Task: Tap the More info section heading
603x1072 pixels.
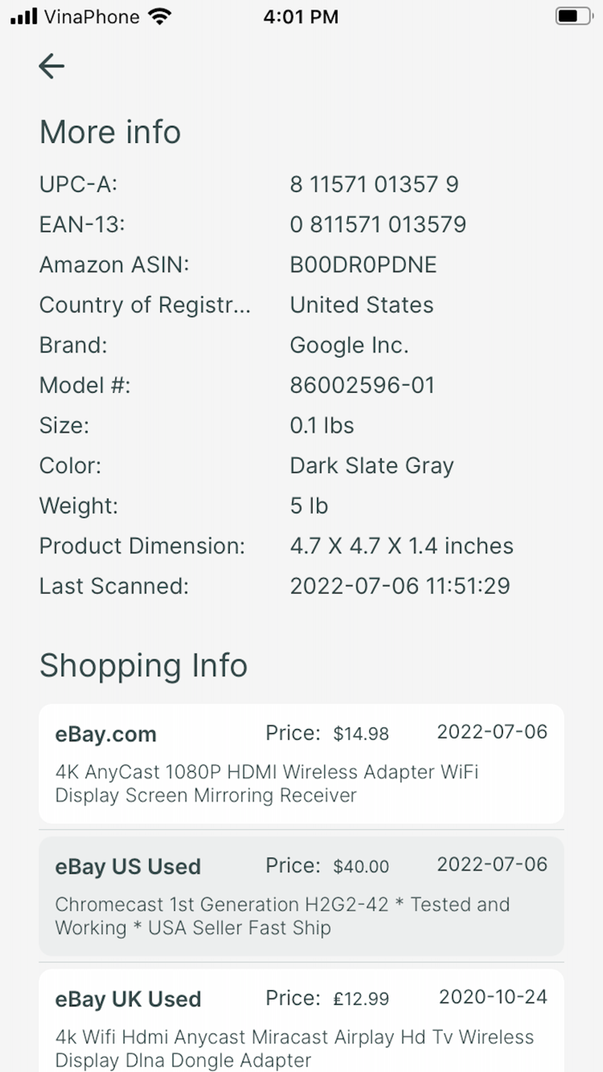Action: click(x=109, y=132)
